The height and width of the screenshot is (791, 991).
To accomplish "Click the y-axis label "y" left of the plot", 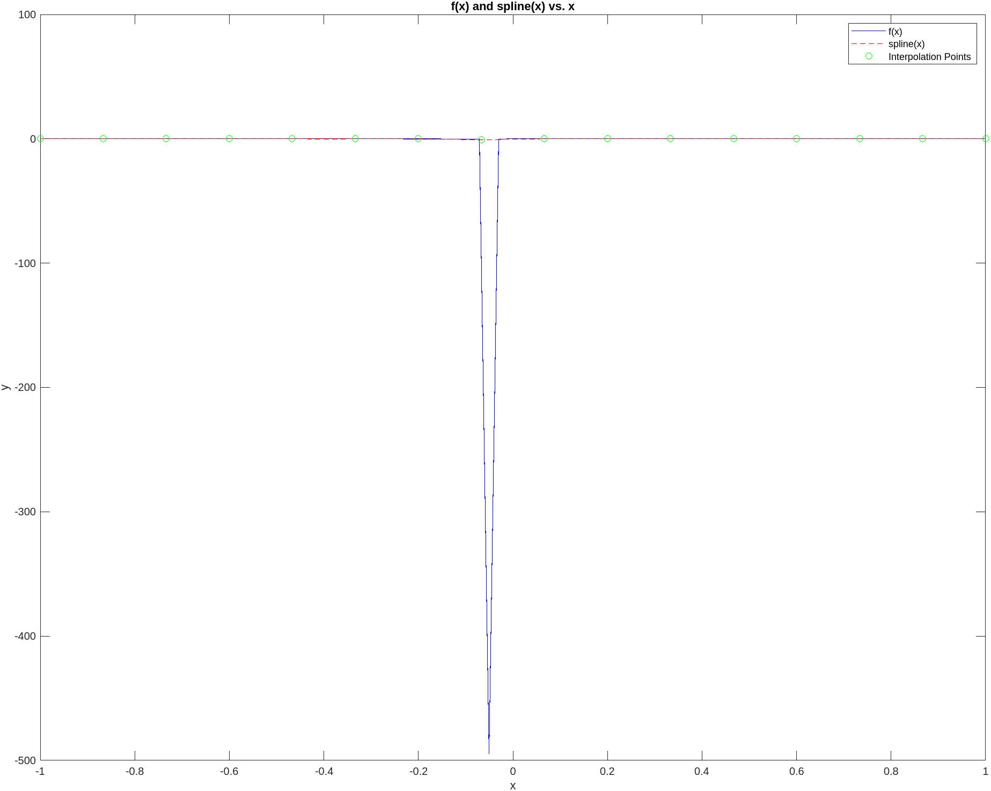I will pos(5,387).
